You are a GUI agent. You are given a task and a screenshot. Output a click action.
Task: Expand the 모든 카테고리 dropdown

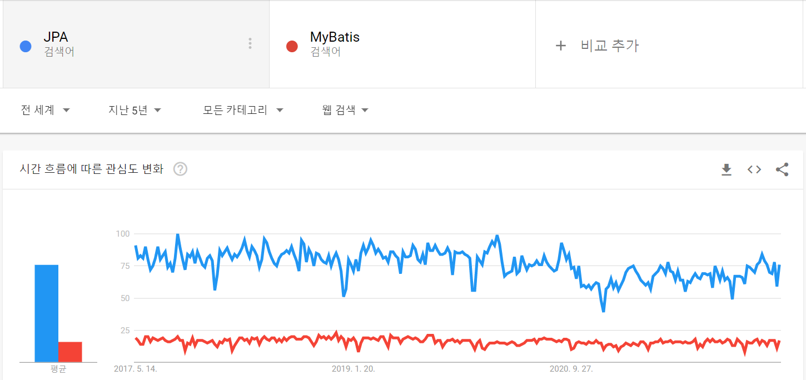(243, 110)
